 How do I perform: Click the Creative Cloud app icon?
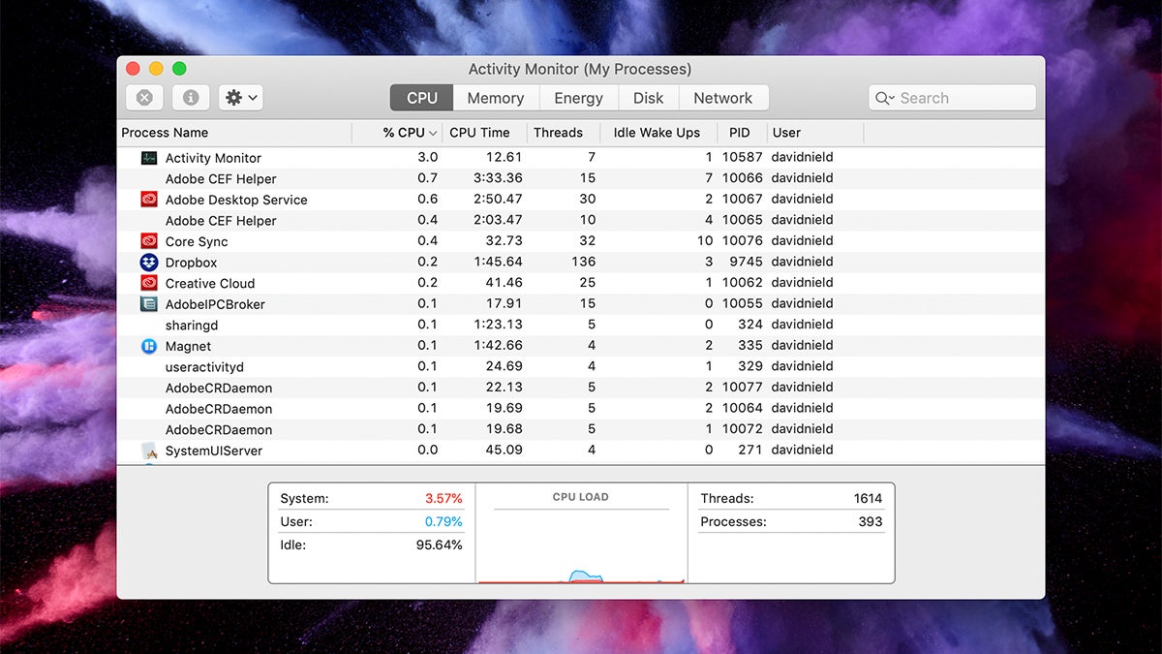pyautogui.click(x=147, y=283)
